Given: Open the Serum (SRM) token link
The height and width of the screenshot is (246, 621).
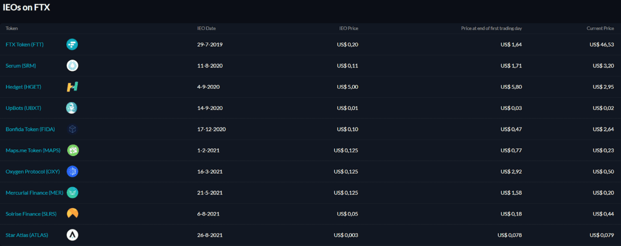Looking at the screenshot, I should 21,66.
